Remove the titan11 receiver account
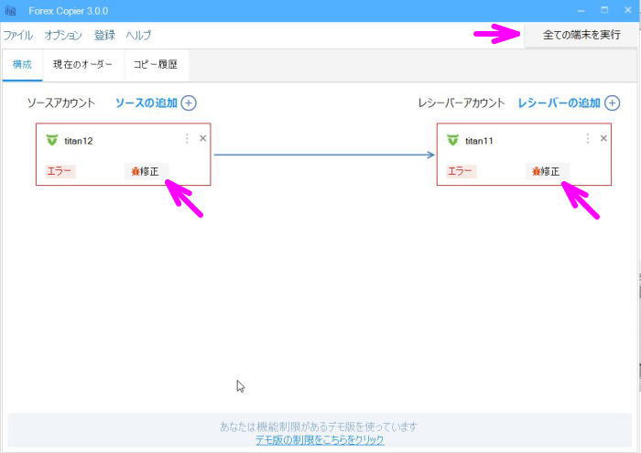This screenshot has width=641, height=453. (603, 138)
